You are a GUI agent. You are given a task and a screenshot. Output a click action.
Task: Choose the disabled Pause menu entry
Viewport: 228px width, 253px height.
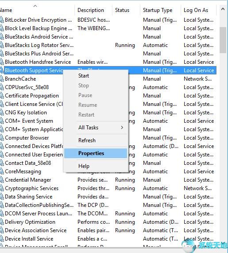[96, 95]
